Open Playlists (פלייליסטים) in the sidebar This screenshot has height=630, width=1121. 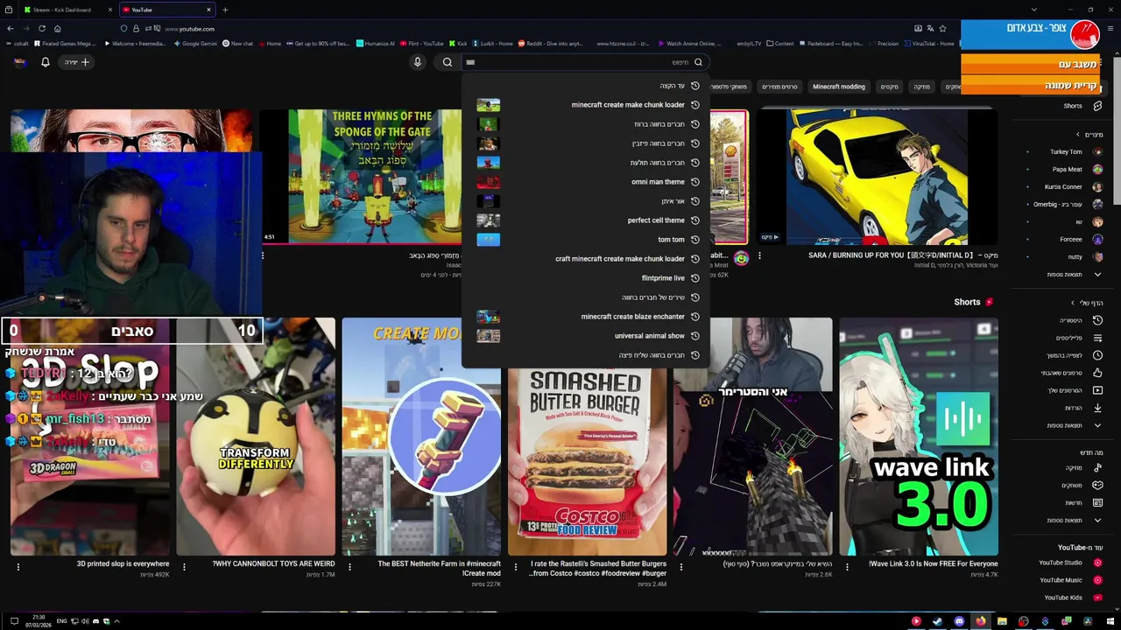tap(1079, 338)
